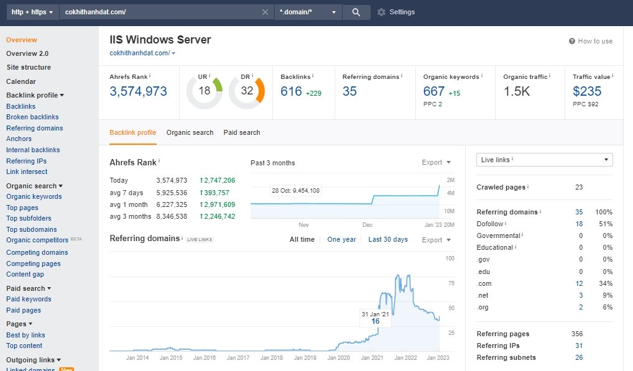Click the Dofollow count 18
The width and height of the screenshot is (633, 371).
[x=580, y=224]
